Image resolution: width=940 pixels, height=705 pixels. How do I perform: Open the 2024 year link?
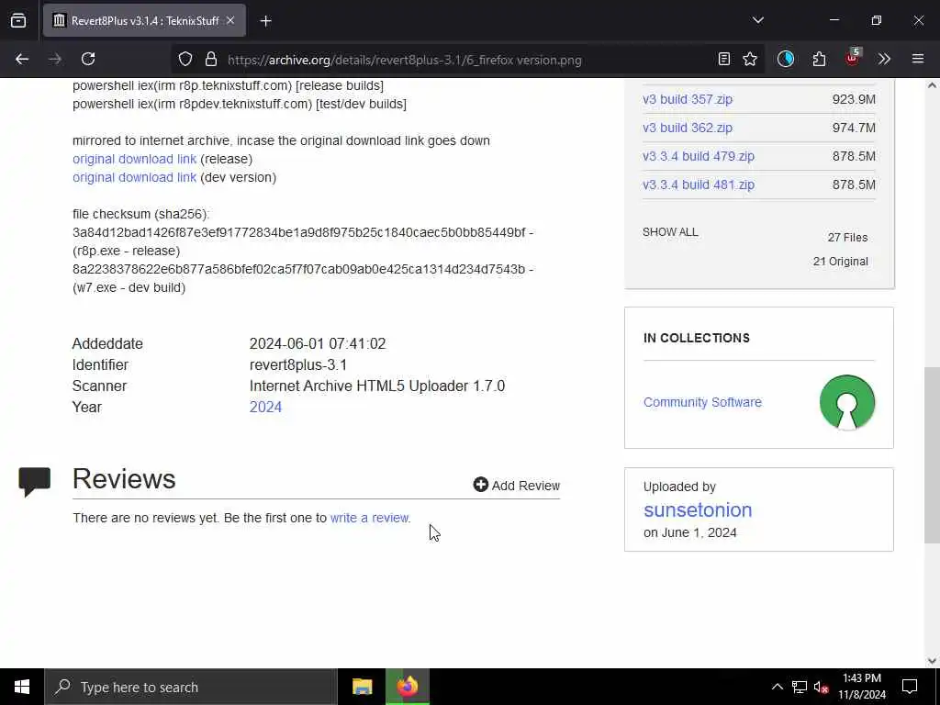[x=265, y=407]
